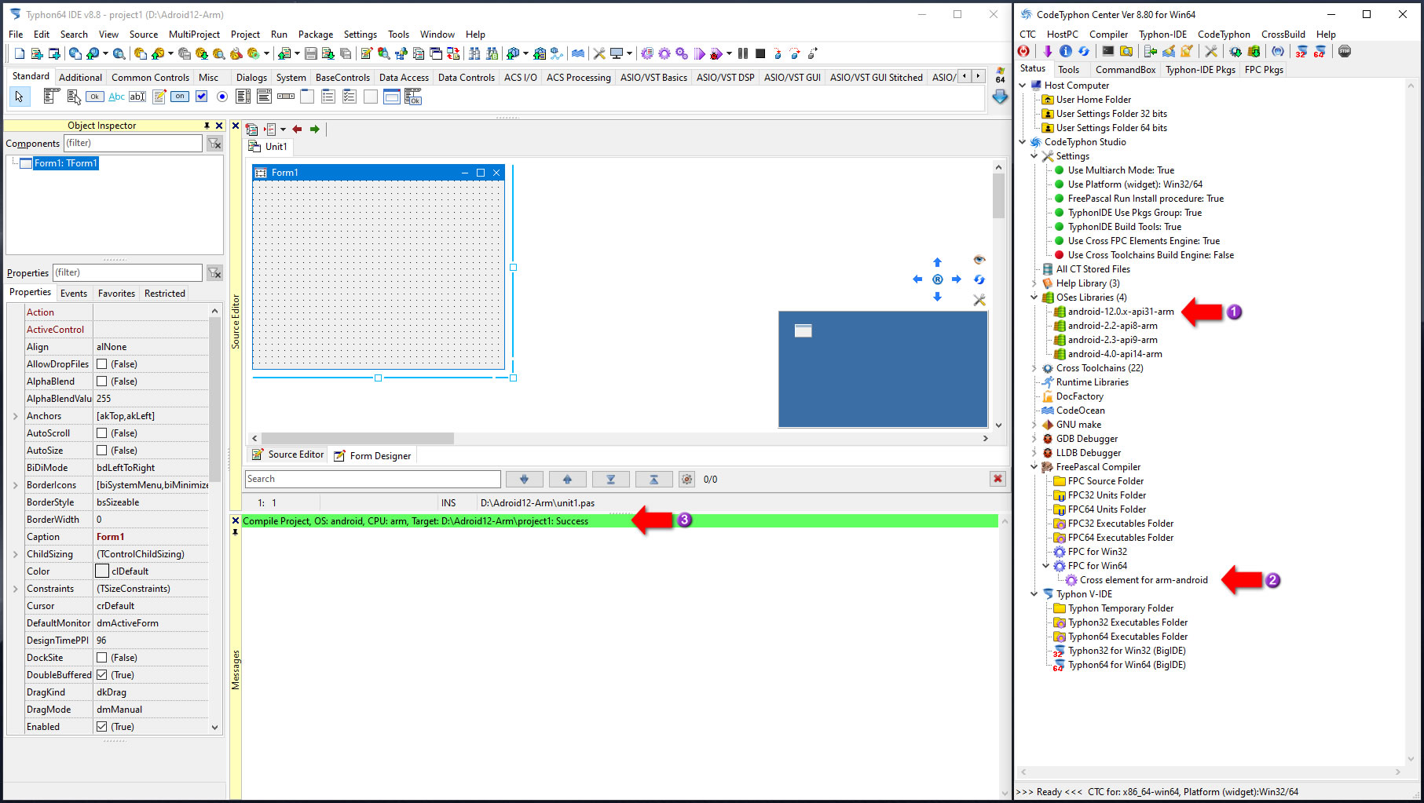This screenshot has width=1424, height=803.
Task: Select the TCheckBox palette component
Action: pos(201,97)
